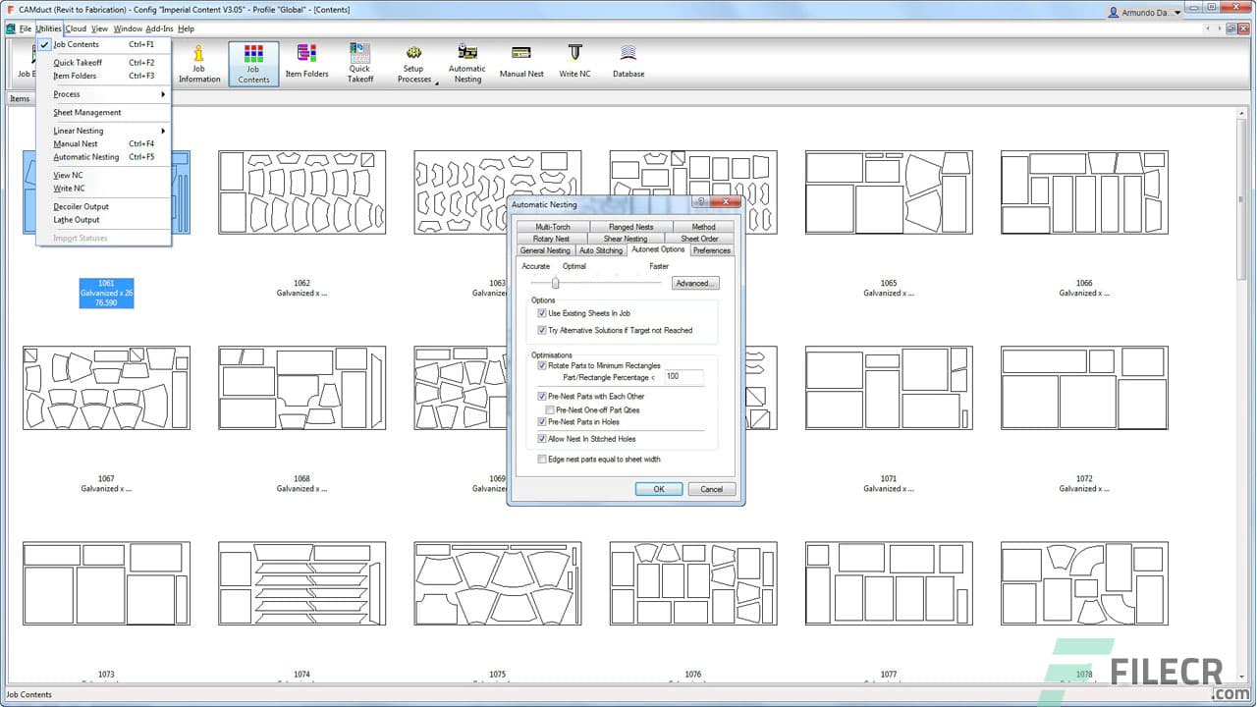Open the Write NC tool
Screen dimensions: 1257x707
tap(574, 61)
